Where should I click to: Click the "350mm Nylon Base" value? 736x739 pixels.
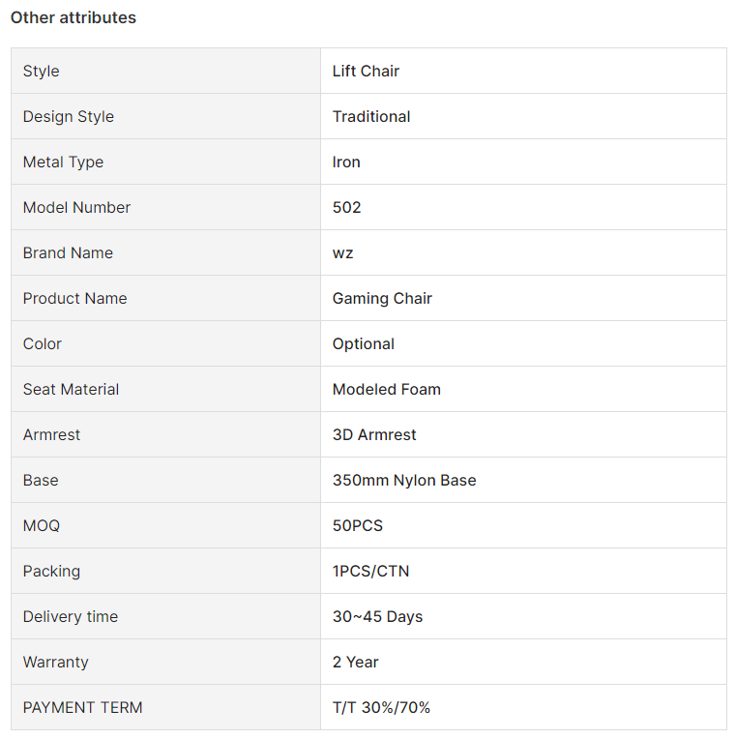tap(404, 481)
